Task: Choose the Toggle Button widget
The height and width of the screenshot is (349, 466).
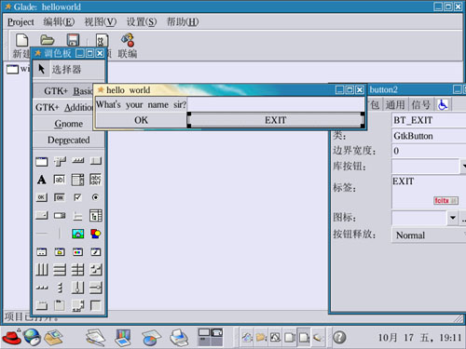Action: point(60,197)
